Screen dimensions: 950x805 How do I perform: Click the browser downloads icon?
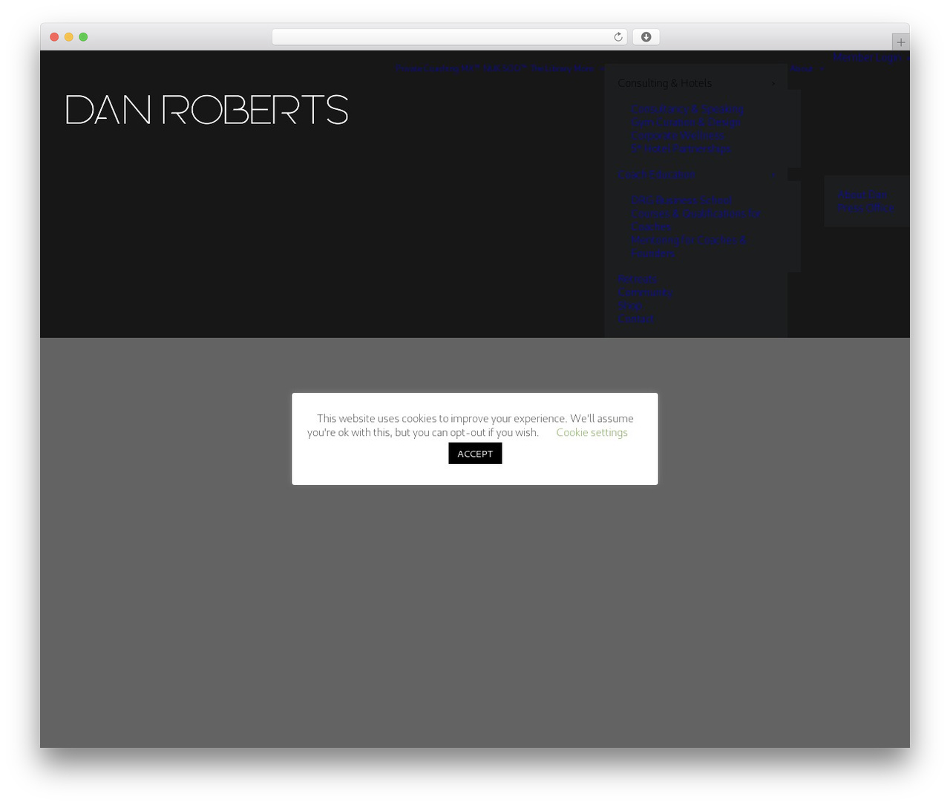pyautogui.click(x=646, y=37)
